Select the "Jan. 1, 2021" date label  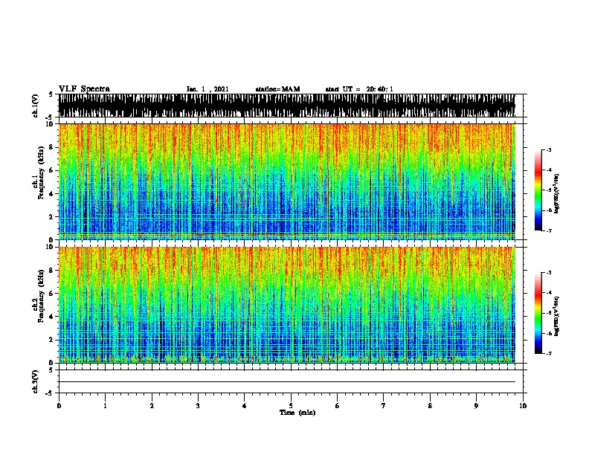coord(207,89)
